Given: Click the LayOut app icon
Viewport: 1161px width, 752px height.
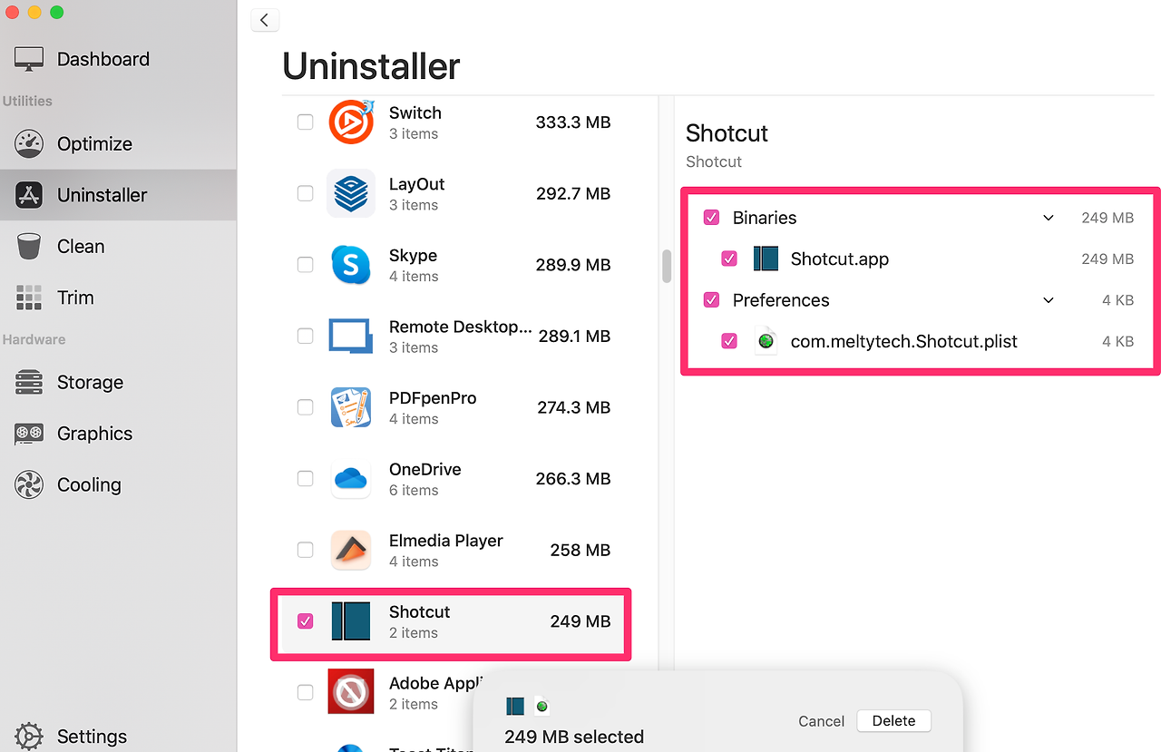Looking at the screenshot, I should click(x=351, y=193).
